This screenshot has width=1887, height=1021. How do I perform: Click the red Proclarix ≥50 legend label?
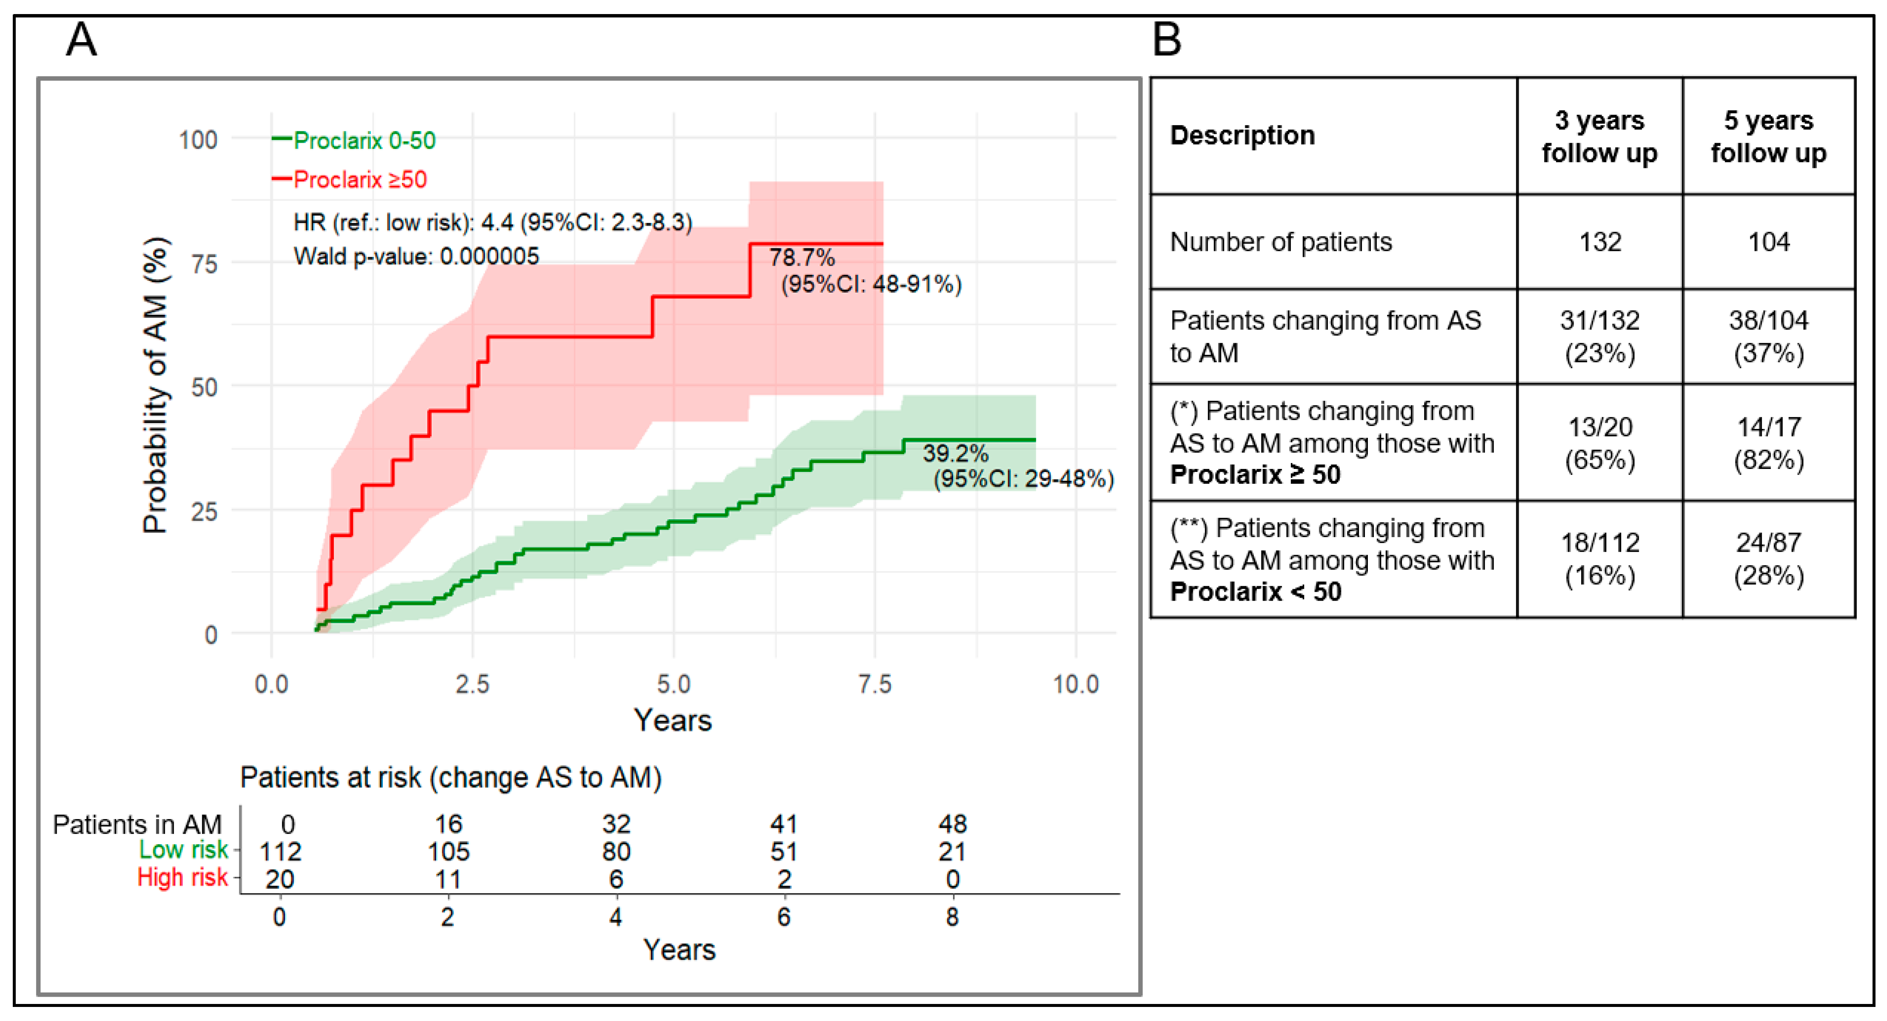click(x=360, y=179)
